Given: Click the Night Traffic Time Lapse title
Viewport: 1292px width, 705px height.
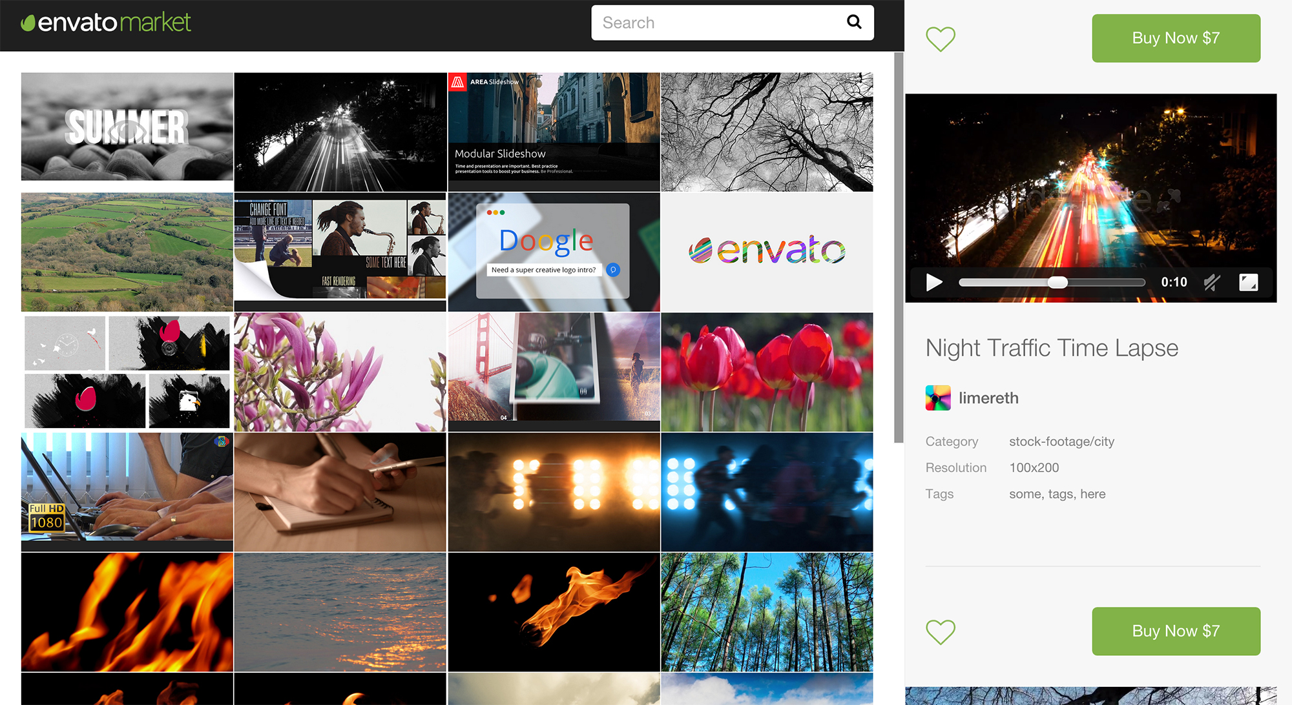Looking at the screenshot, I should click(1052, 348).
